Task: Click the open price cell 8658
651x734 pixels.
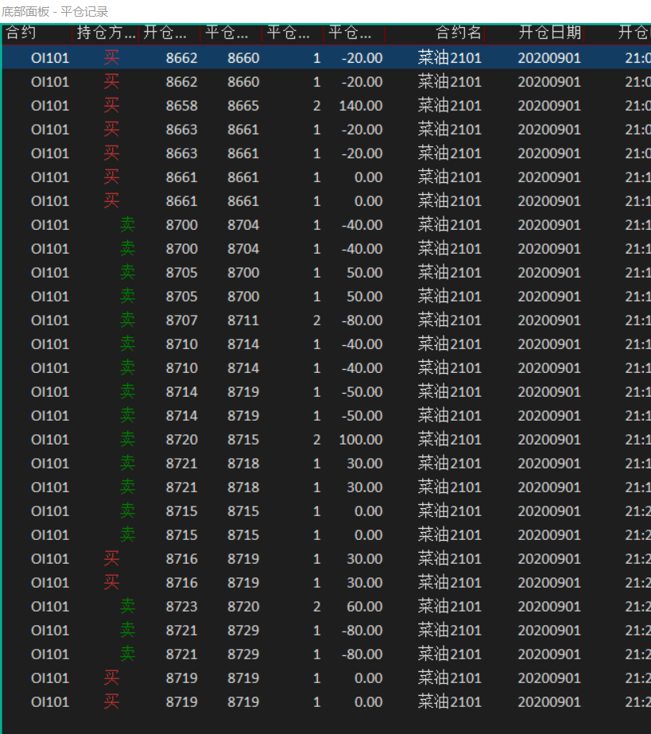Action: [181, 106]
